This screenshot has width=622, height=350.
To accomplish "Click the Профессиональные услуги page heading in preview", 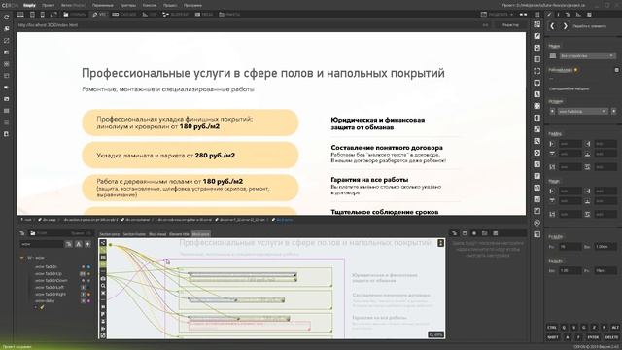I will (263, 73).
